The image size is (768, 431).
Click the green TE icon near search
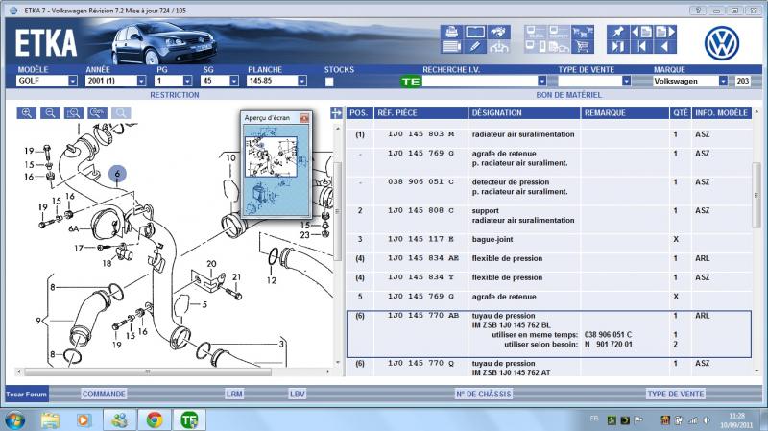[411, 82]
